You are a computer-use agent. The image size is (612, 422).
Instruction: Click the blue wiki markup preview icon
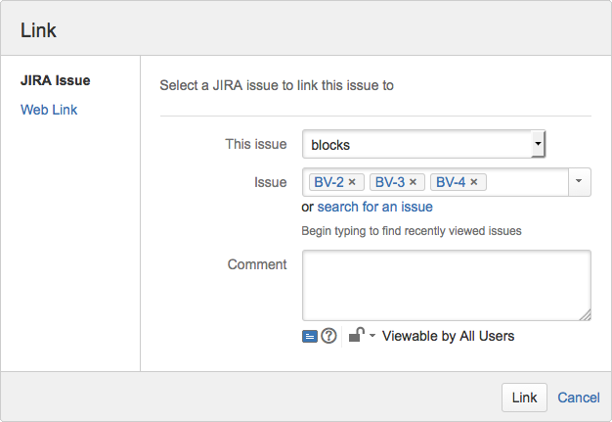[310, 336]
